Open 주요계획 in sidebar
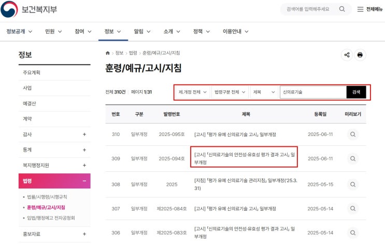Viewport: 385px width, 244px height. click(54, 73)
